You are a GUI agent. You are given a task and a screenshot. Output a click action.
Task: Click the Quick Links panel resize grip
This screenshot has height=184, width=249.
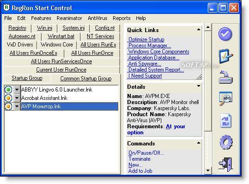coord(199,77)
